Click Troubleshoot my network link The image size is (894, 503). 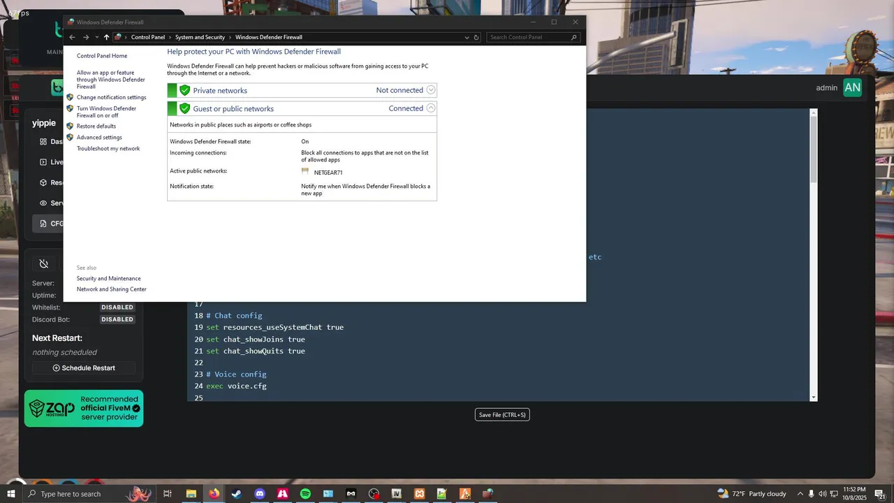[x=108, y=149]
